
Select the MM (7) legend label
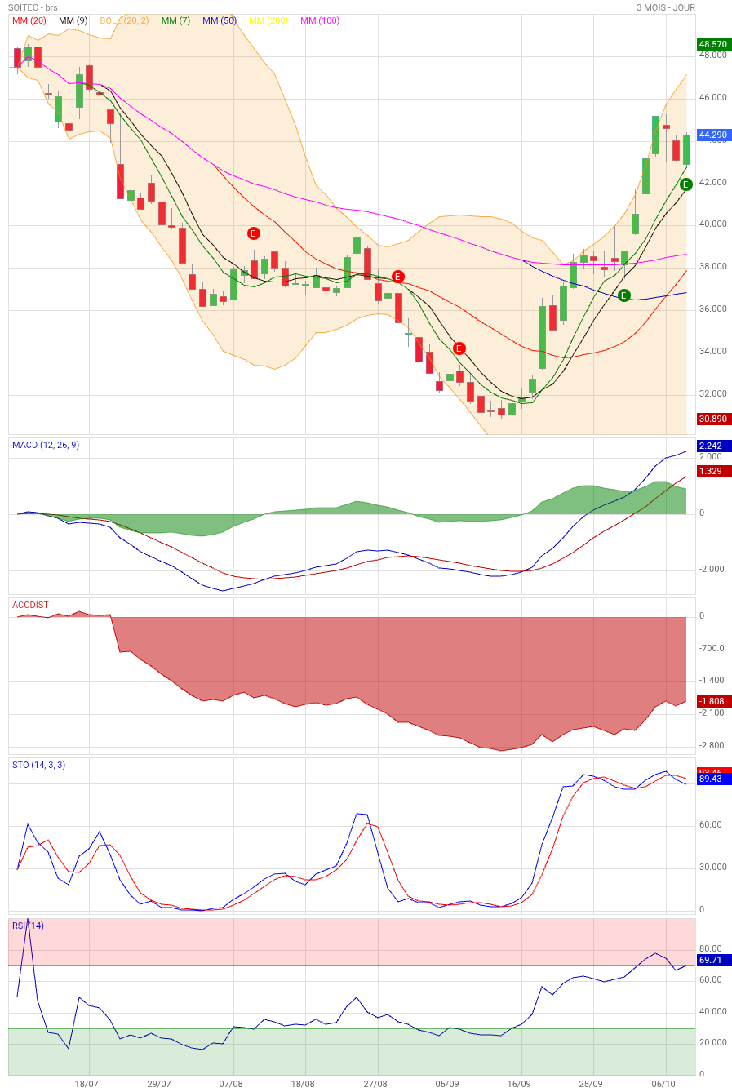(x=175, y=20)
